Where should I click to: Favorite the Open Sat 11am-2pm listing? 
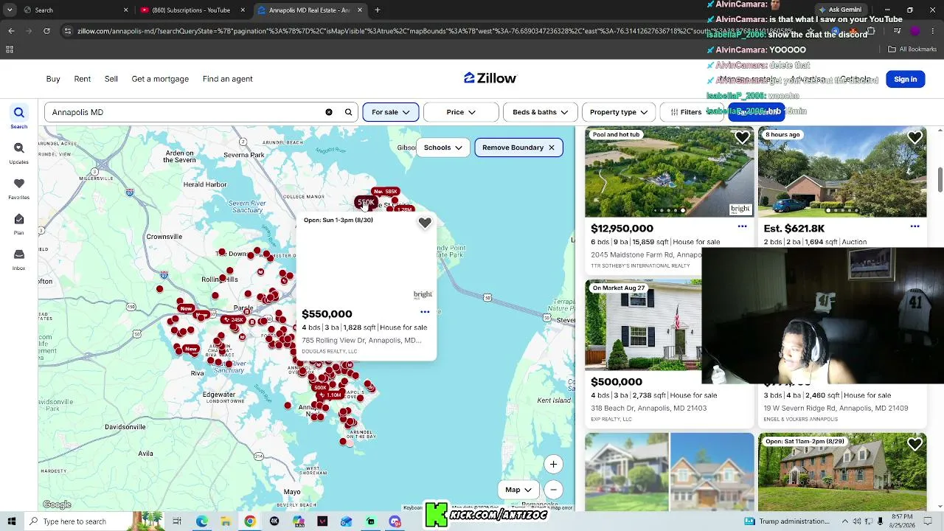pos(914,444)
